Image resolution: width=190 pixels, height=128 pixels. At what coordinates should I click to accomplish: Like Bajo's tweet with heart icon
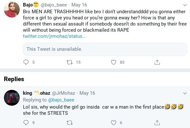[113, 62]
